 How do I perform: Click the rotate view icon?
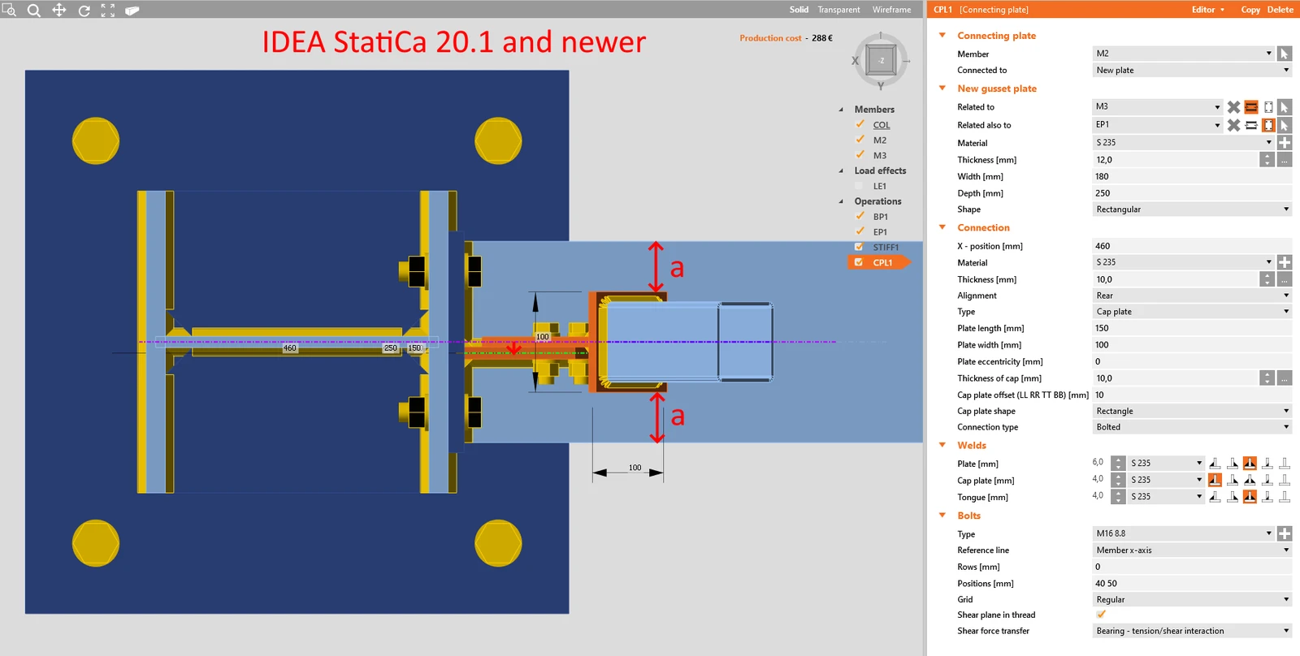pyautogui.click(x=84, y=11)
